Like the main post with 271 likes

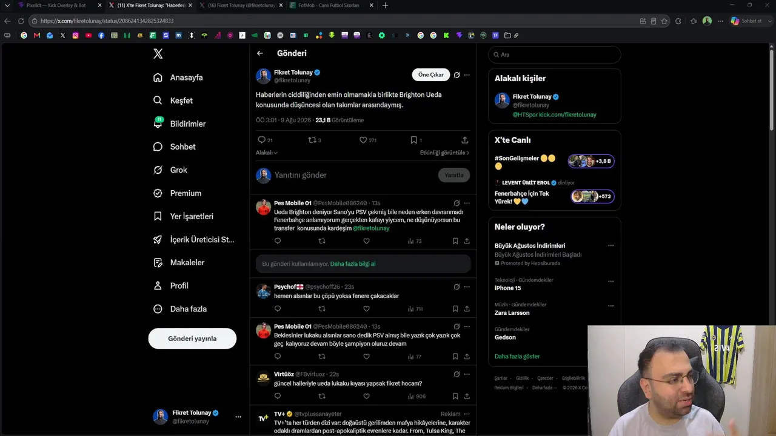(363, 140)
